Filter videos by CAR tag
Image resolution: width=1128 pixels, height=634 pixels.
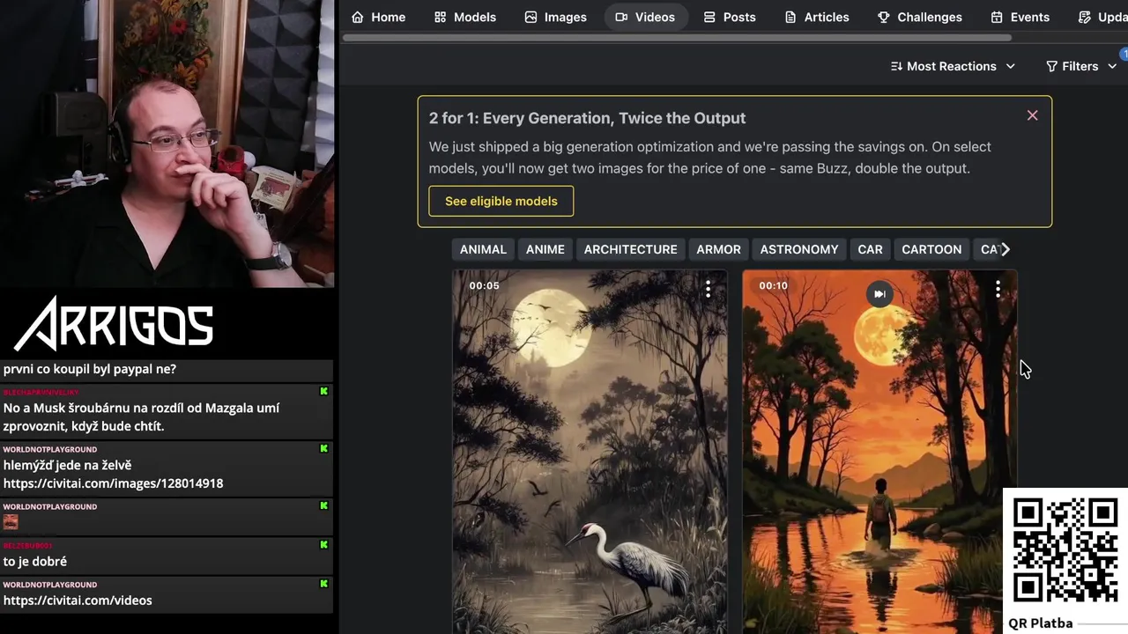click(x=870, y=249)
